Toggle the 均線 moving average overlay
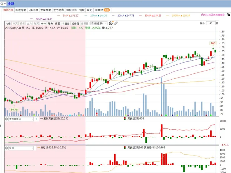The image size is (231, 173). pos(8,23)
